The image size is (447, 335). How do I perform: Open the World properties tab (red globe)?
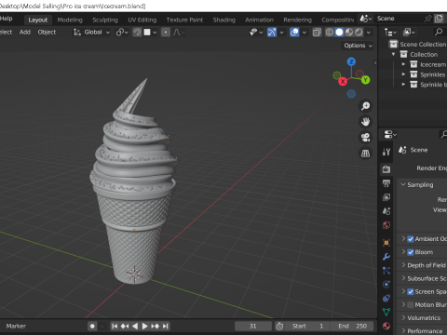click(386, 225)
